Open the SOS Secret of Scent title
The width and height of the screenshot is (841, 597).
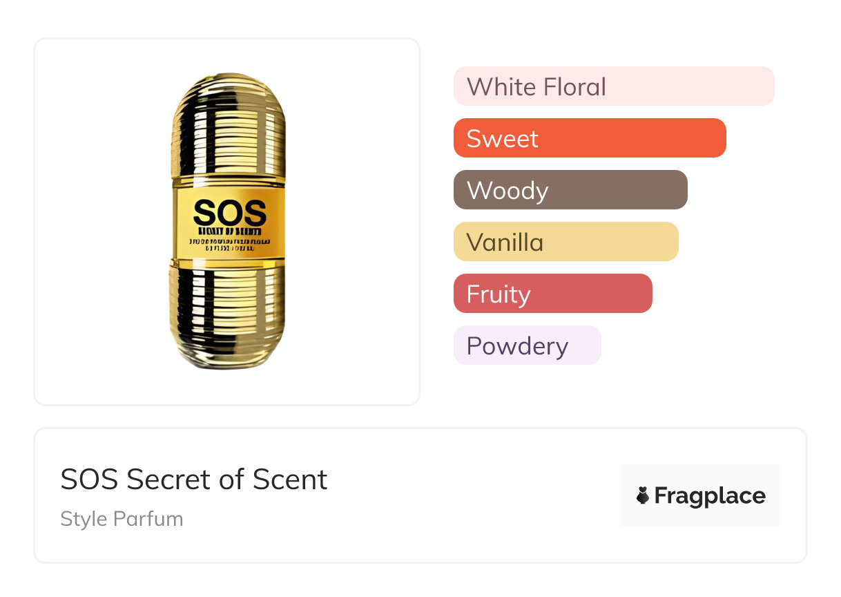point(194,480)
